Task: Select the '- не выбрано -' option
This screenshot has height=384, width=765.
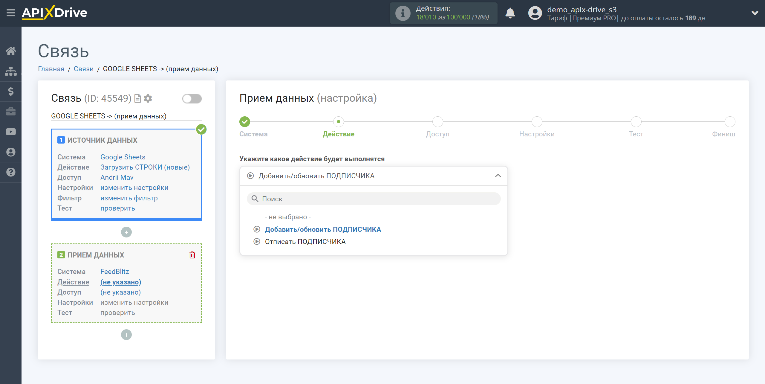Action: 288,217
